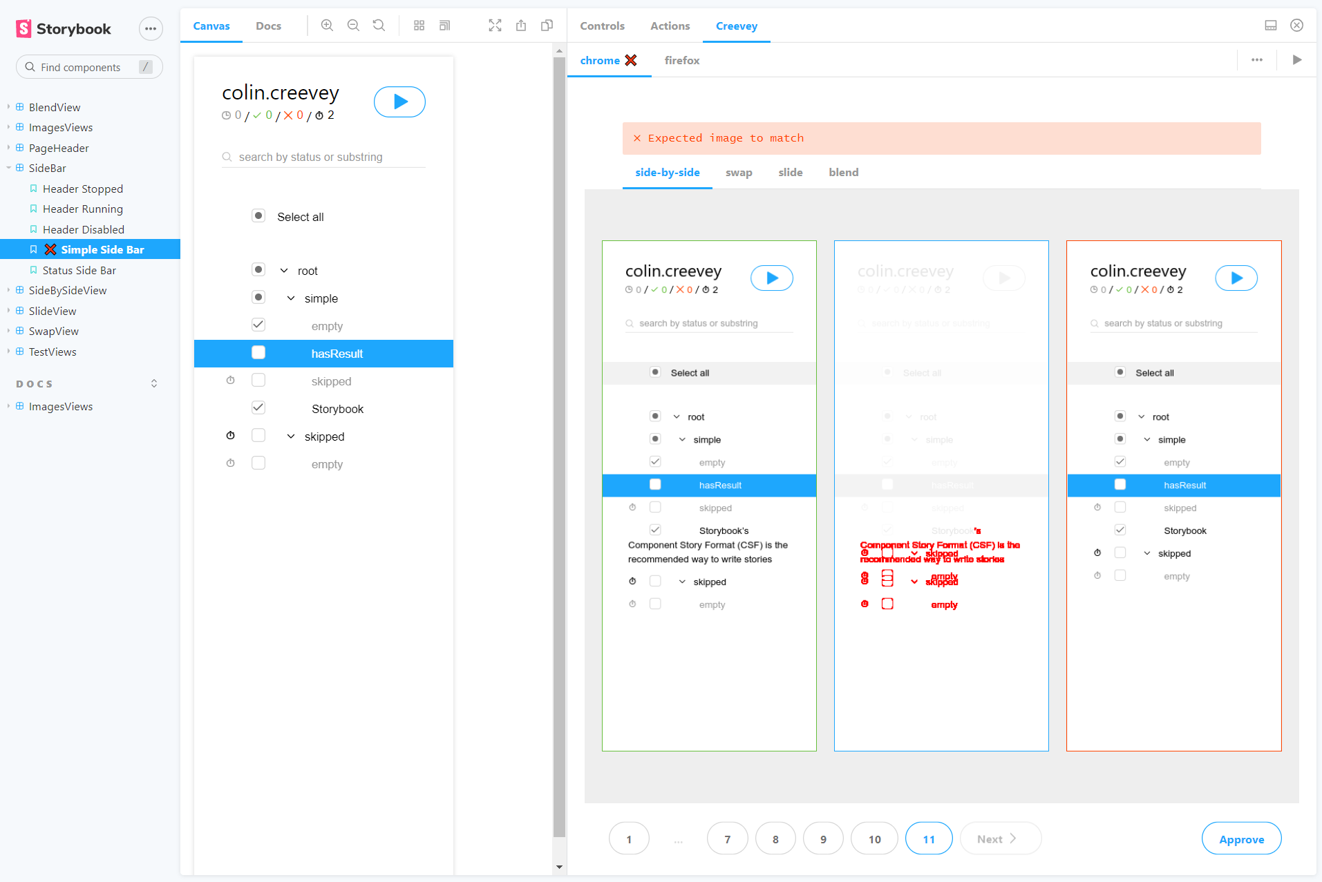The image size is (1322, 882).
Task: Click the Next pagination button
Action: click(x=1000, y=839)
